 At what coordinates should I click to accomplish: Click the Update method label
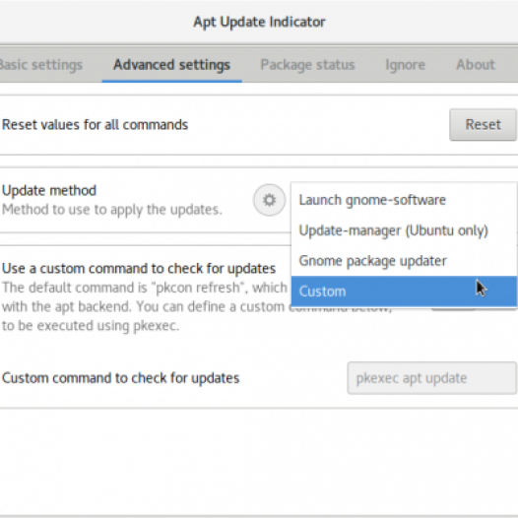[x=49, y=191]
